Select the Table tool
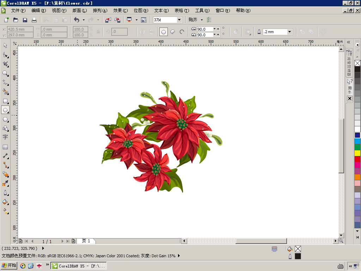Viewport: 361px width, 271px height. [5, 147]
